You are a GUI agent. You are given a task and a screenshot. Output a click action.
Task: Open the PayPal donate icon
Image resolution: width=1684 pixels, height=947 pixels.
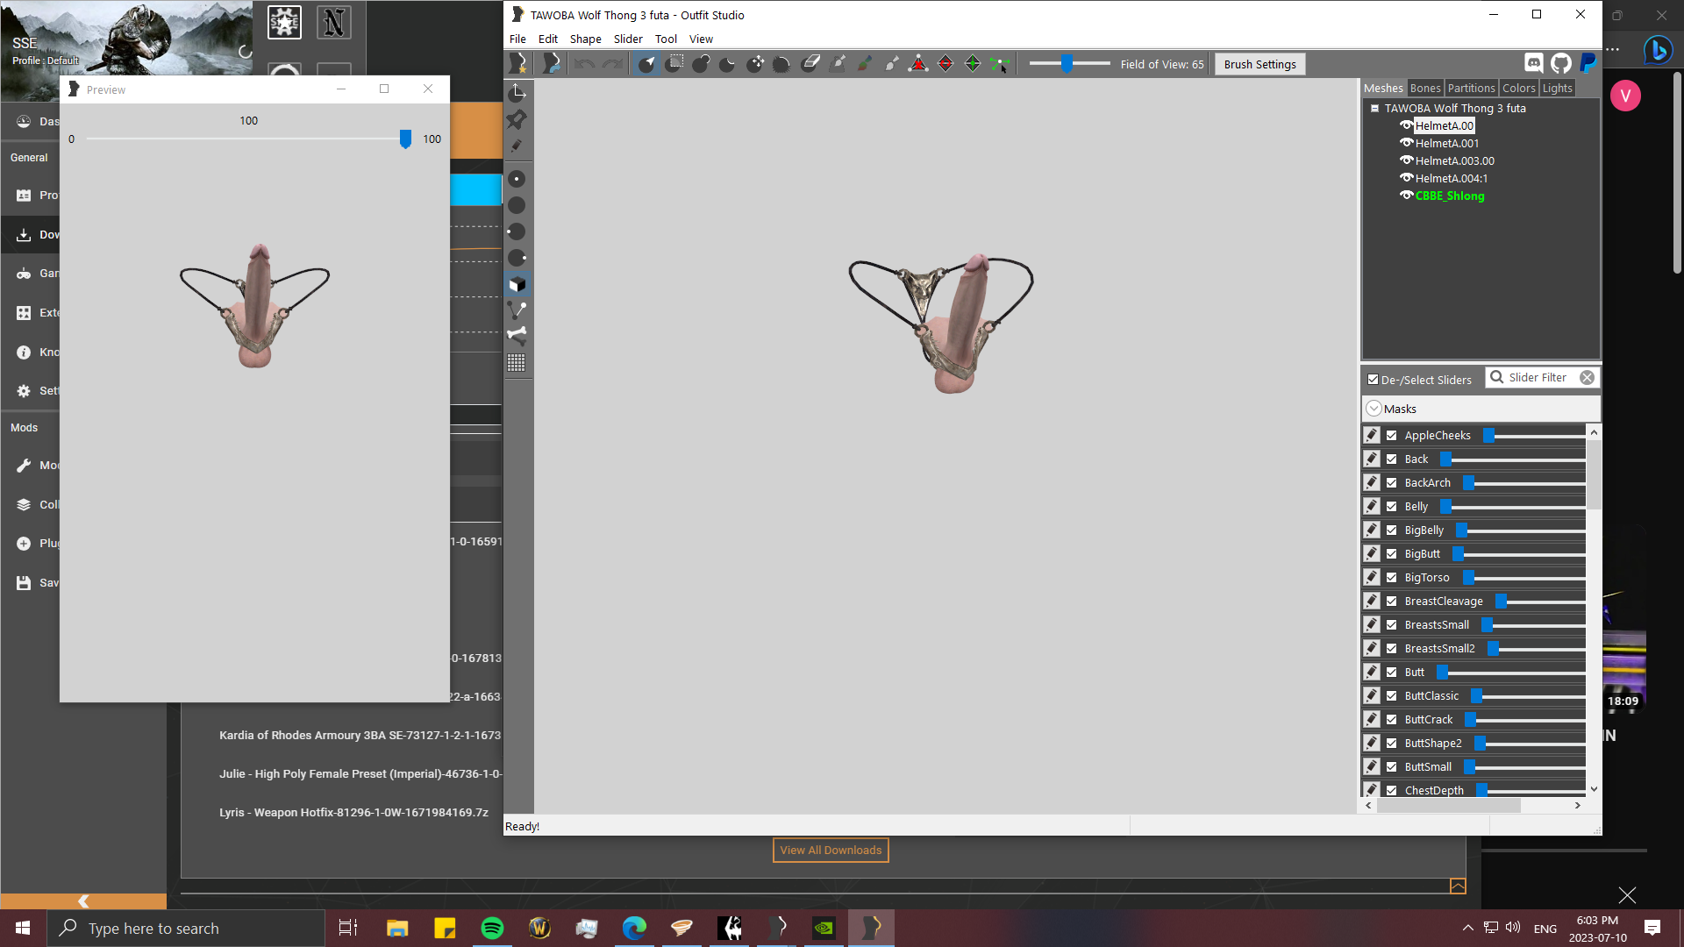(x=1588, y=63)
